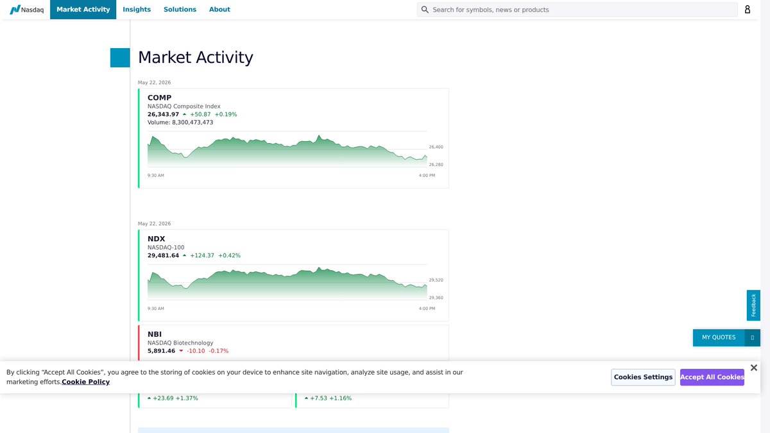Click the symbol search input field

point(577,10)
